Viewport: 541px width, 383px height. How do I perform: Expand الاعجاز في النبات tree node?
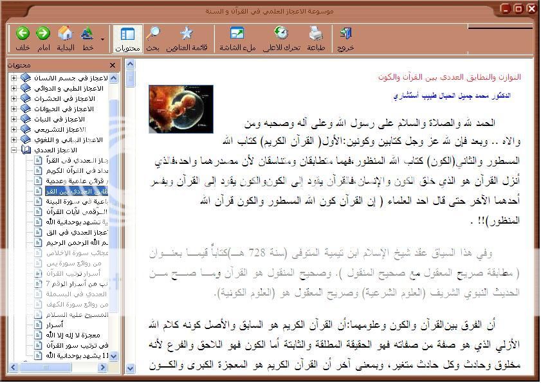coord(14,119)
